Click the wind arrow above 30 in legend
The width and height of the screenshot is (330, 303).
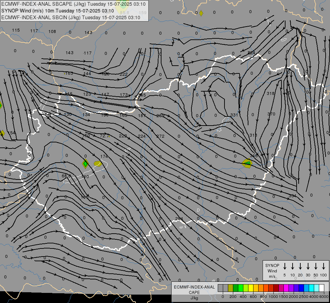[x=308, y=266]
